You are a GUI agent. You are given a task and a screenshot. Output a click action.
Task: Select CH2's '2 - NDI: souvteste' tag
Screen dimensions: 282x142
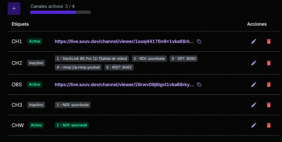[149, 58]
